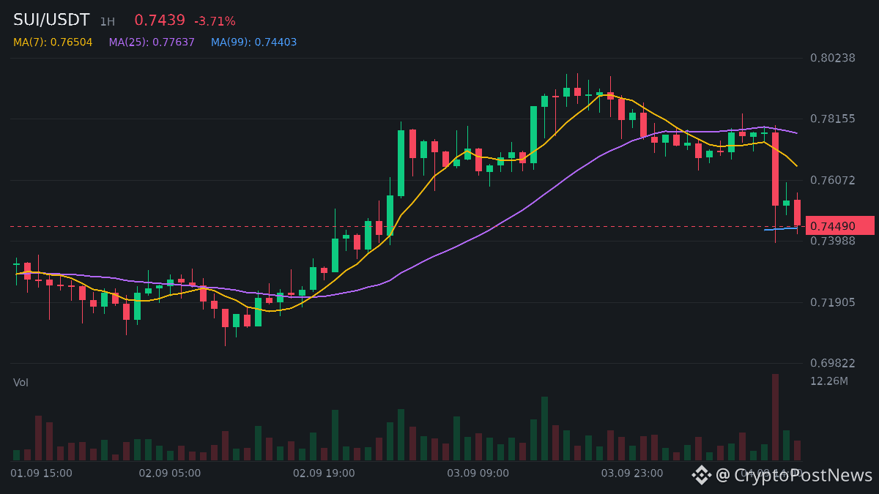879x494 pixels.
Task: Select the 1H timeframe label
Action: tap(108, 22)
